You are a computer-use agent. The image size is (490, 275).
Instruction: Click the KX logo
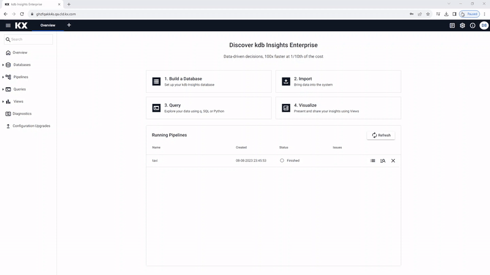(21, 26)
